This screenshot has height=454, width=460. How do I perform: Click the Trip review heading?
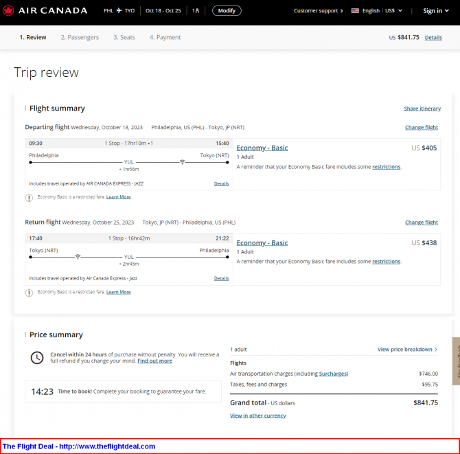click(x=47, y=73)
